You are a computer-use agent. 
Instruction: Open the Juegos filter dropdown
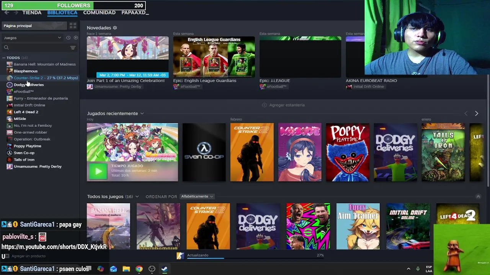click(x=33, y=38)
